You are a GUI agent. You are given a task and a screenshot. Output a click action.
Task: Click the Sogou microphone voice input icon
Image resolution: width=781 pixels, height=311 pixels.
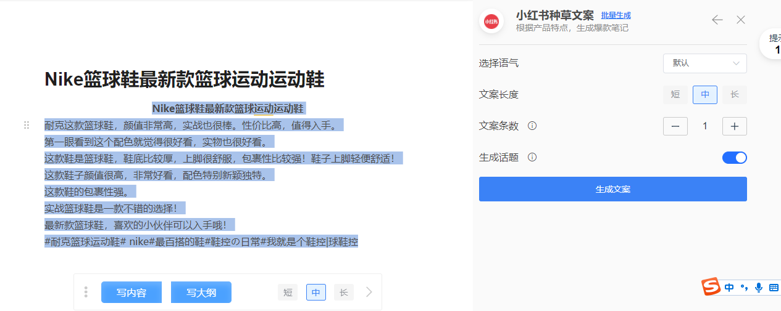(x=758, y=288)
